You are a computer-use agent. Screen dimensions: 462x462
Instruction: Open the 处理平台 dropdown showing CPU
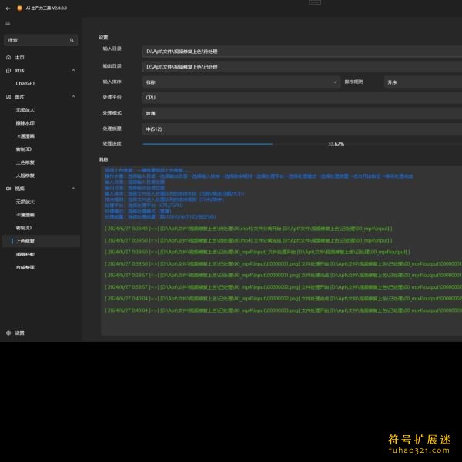coord(302,98)
